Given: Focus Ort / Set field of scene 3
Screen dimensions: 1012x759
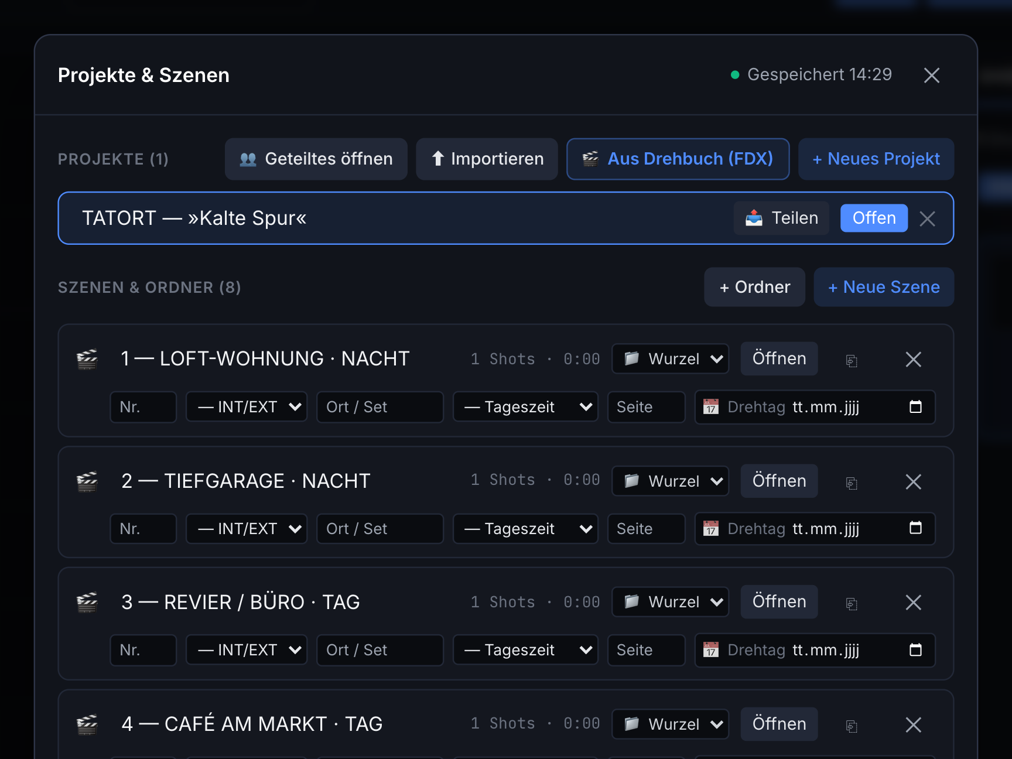Looking at the screenshot, I should coord(380,650).
